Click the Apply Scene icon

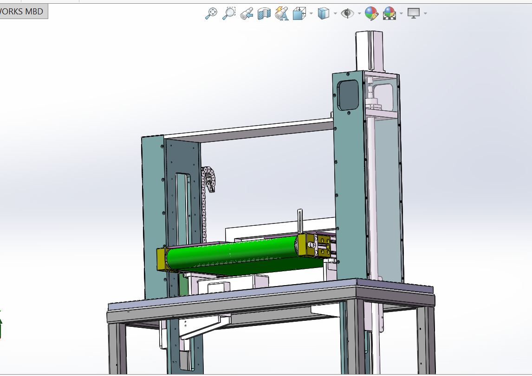point(389,13)
